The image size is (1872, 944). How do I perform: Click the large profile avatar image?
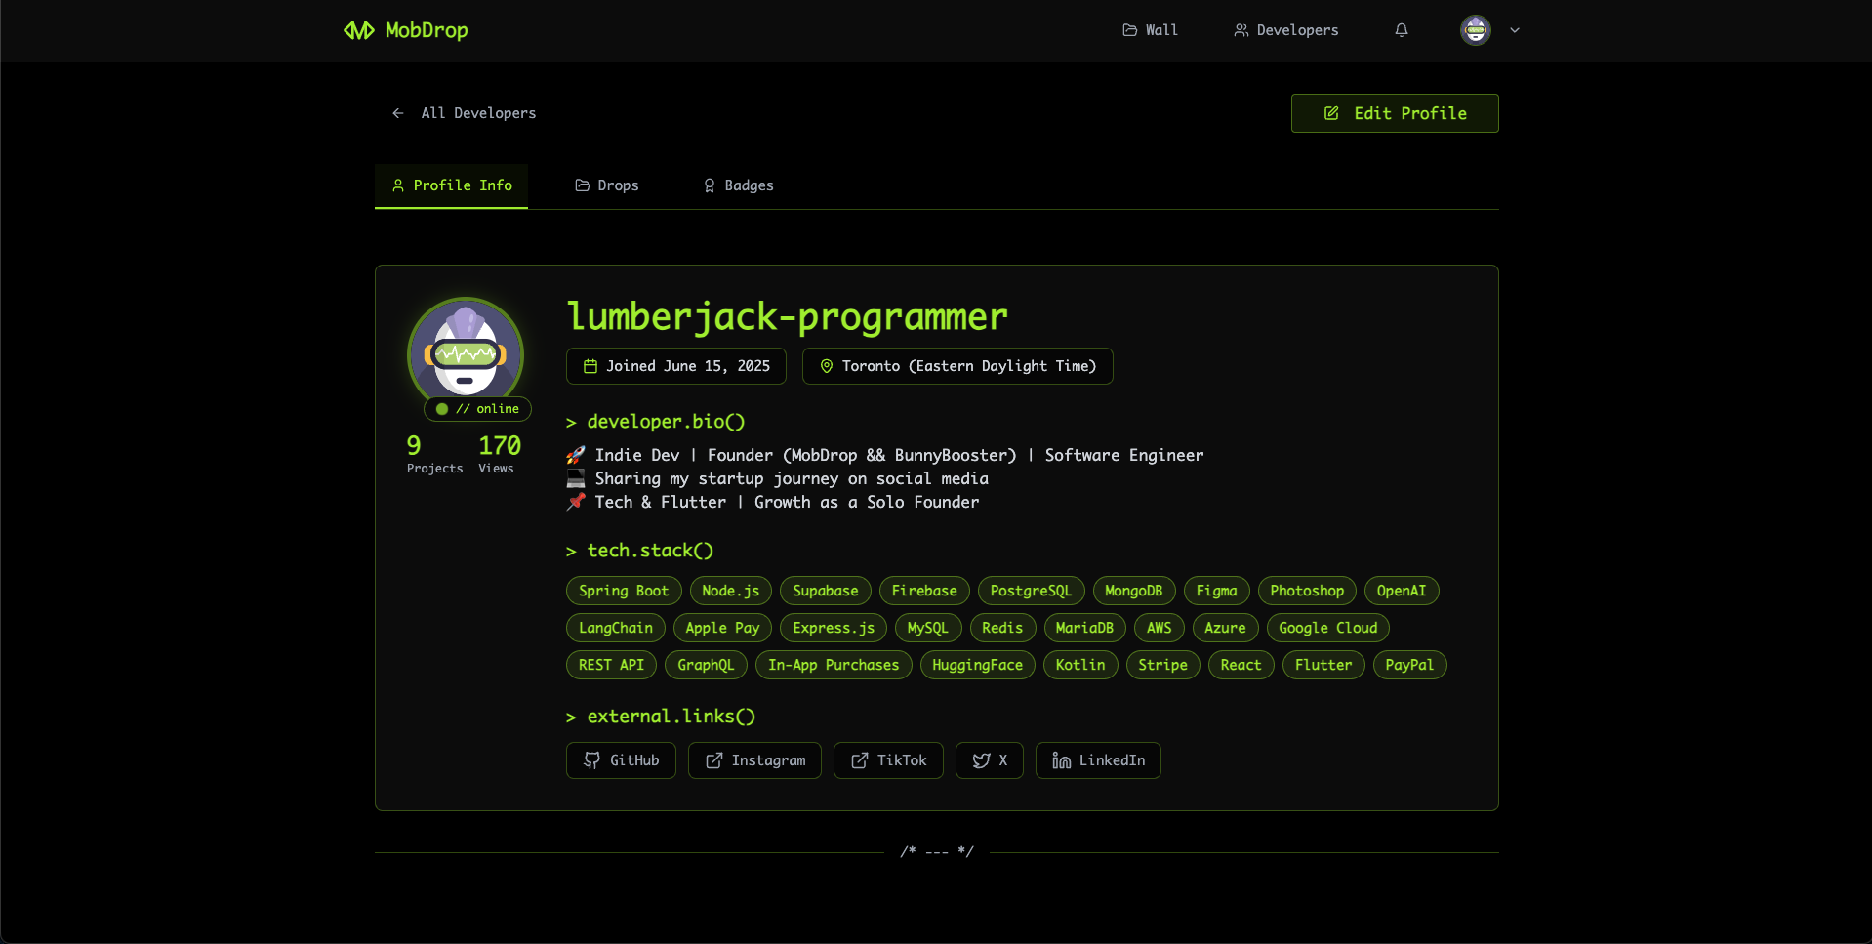point(466,355)
